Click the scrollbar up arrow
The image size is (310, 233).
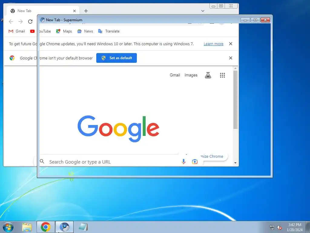[x=235, y=68]
